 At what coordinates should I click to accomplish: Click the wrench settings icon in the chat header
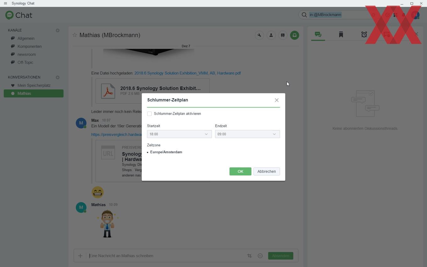tap(259, 35)
